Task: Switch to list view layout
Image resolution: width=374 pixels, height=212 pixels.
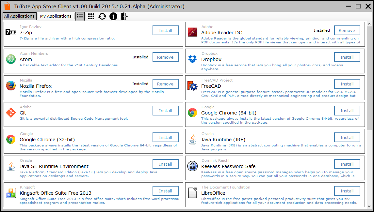Action: coord(80,16)
